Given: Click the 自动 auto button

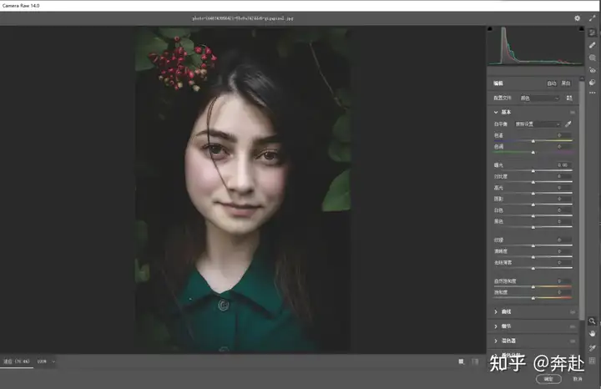Looking at the screenshot, I should pos(552,83).
